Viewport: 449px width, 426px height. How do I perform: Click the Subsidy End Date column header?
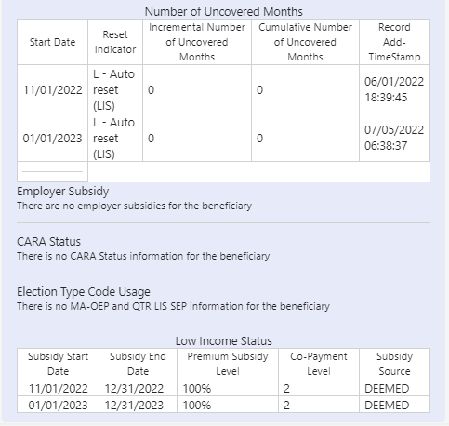pyautogui.click(x=138, y=364)
